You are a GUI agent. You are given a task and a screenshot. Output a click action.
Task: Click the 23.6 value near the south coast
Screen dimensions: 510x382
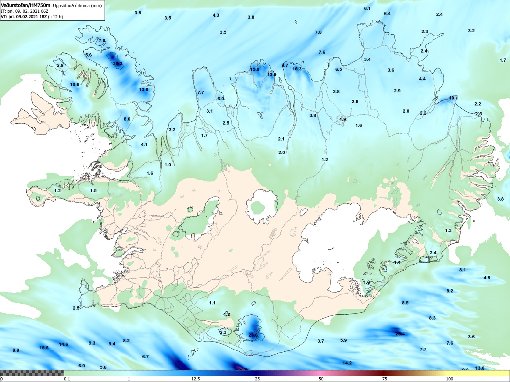click(253, 335)
